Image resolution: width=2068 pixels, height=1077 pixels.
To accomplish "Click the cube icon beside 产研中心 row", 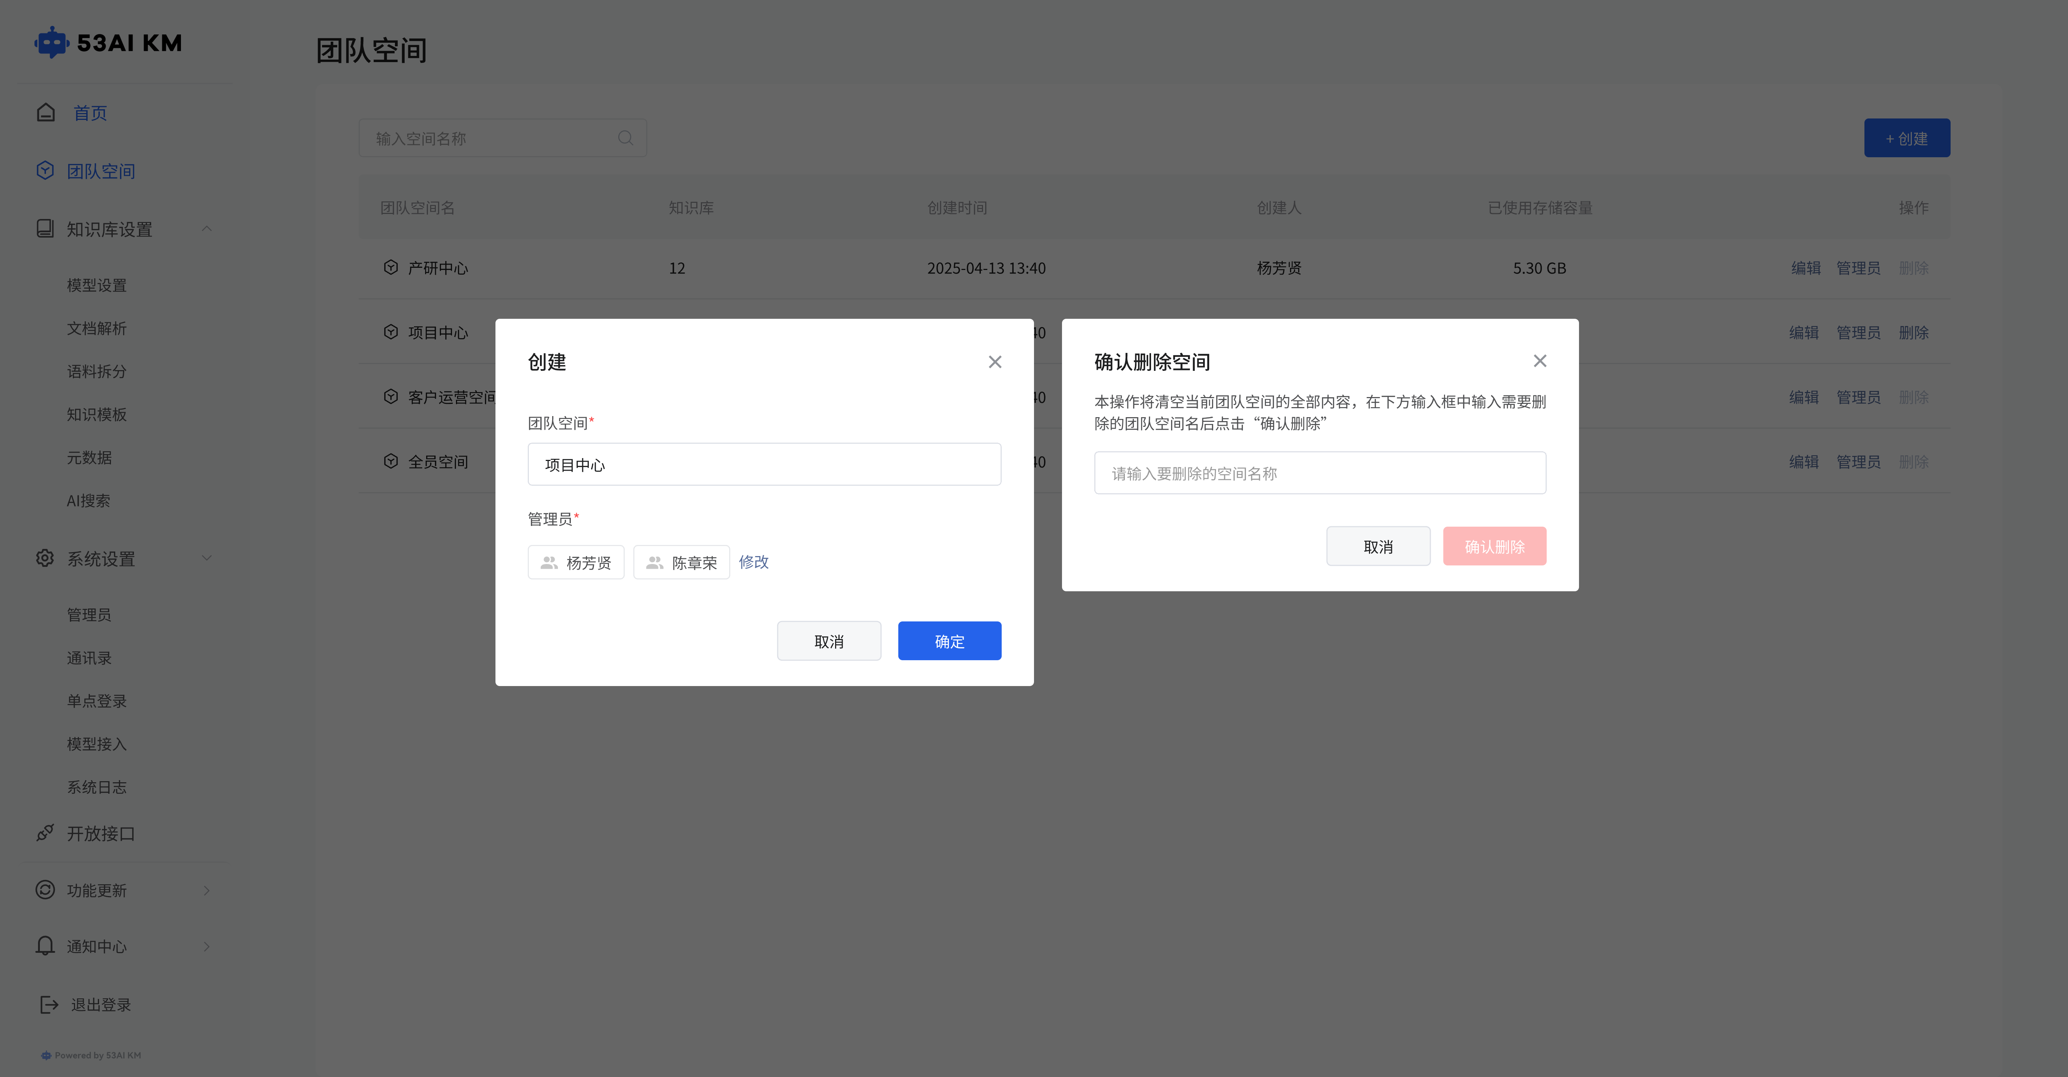I will pos(391,267).
